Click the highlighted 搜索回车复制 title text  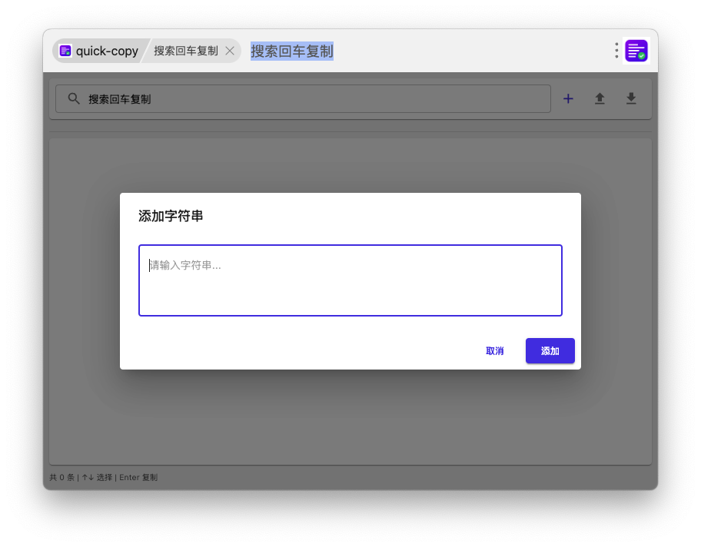[292, 51]
